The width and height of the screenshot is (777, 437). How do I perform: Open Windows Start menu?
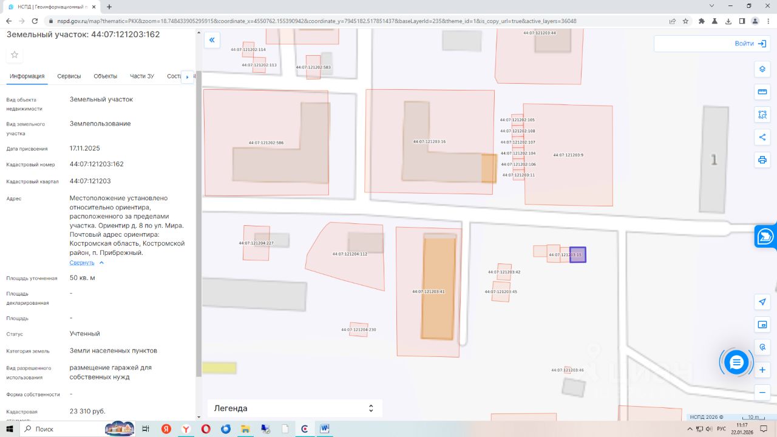coord(9,429)
